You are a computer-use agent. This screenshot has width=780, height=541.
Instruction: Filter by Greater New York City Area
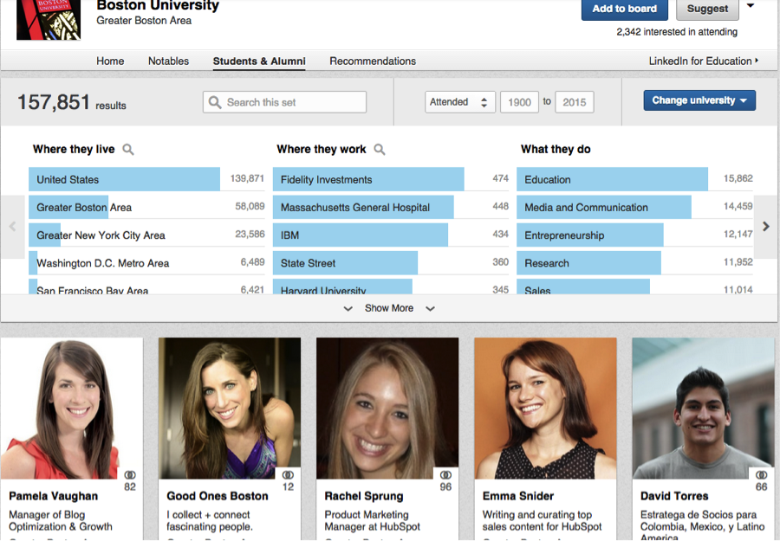pyautogui.click(x=146, y=235)
